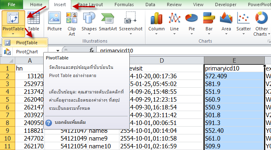This screenshot has width=271, height=150.
Task: Click cell containing S51.9
Action: coord(234,92)
